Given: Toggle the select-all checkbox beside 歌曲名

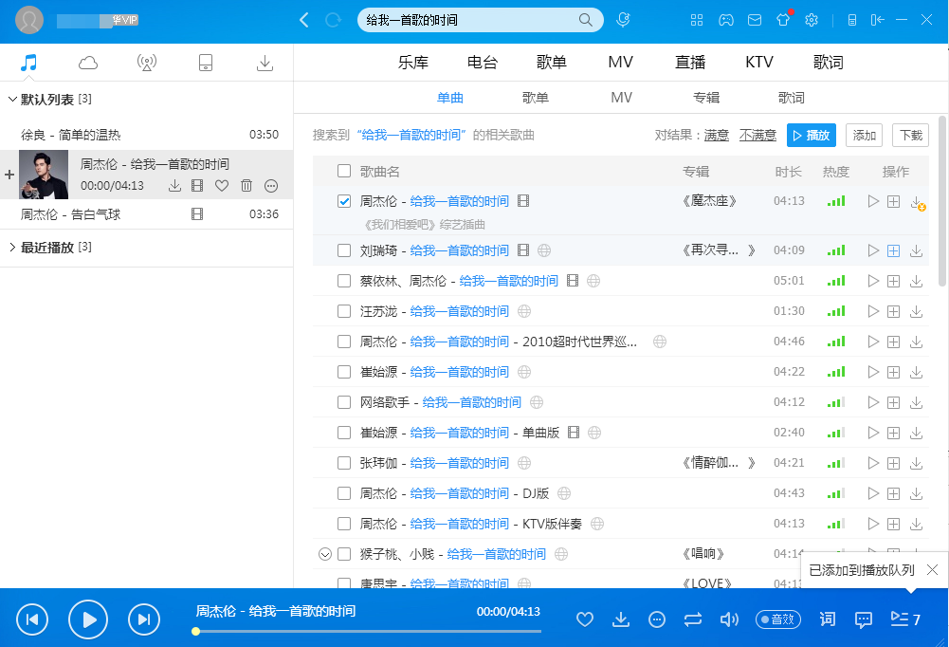Looking at the screenshot, I should tap(344, 172).
